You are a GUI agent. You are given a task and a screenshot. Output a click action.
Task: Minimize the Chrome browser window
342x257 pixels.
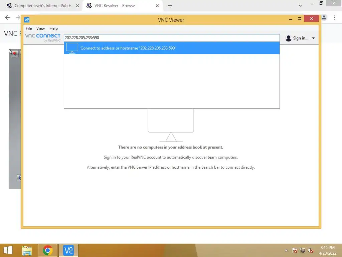click(313, 4)
